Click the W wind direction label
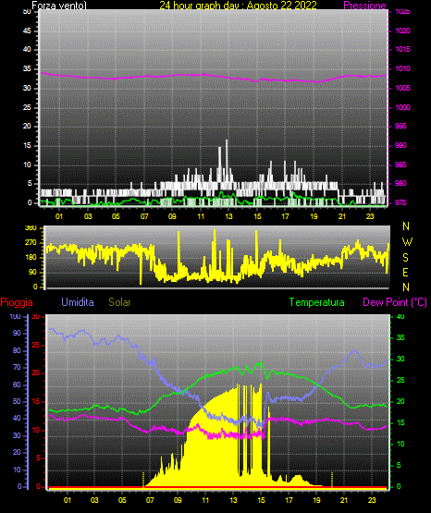Screen dimensions: 431x513 point(407,242)
